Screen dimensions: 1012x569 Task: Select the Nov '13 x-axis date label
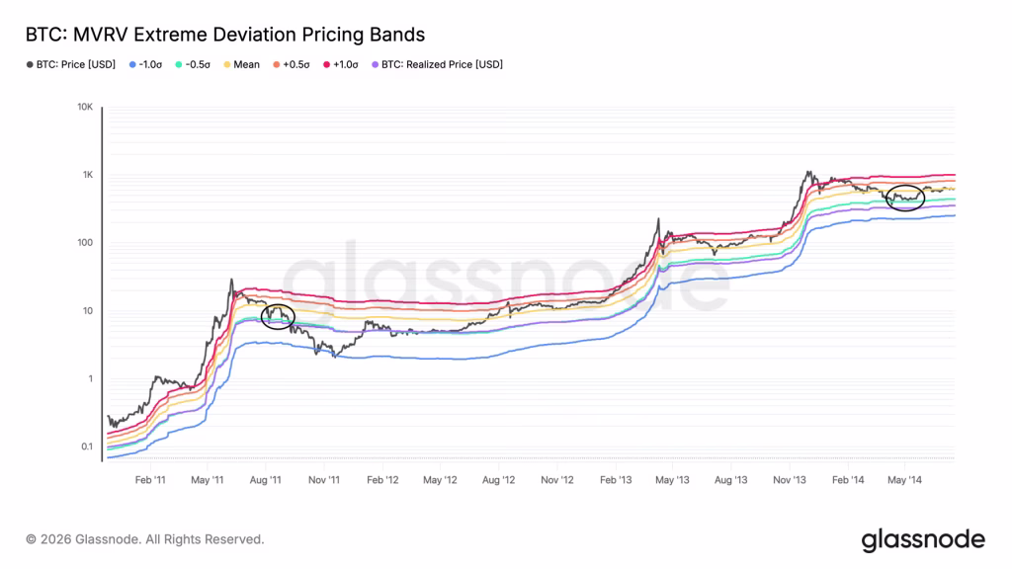(x=791, y=479)
